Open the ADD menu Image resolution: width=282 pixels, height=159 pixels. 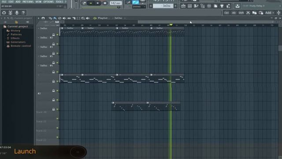coord(18,2)
